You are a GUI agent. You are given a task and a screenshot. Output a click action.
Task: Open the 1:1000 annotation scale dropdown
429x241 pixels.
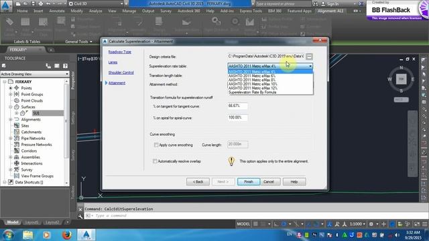(357, 224)
